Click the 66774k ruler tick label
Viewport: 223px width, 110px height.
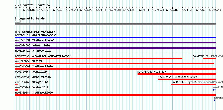click(58, 10)
